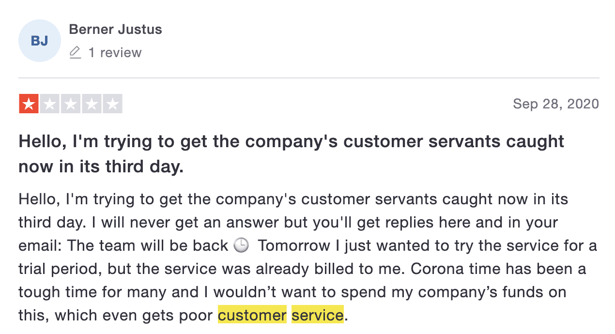Open Berner Justus reviewer profile
Viewport: 615px width, 334px height.
(x=115, y=29)
